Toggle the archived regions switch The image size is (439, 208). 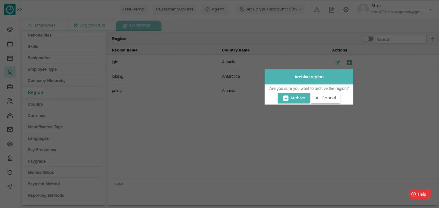pos(369,39)
